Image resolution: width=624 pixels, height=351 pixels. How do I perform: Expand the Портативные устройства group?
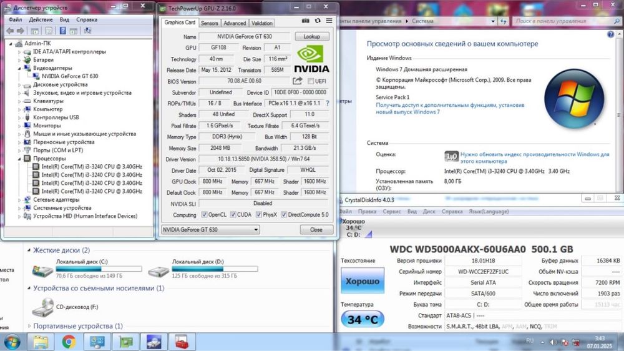point(29,326)
